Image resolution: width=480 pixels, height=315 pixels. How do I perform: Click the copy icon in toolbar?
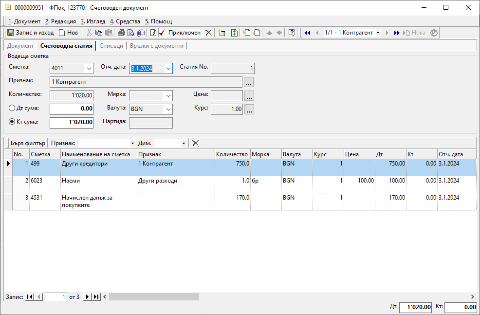point(99,33)
